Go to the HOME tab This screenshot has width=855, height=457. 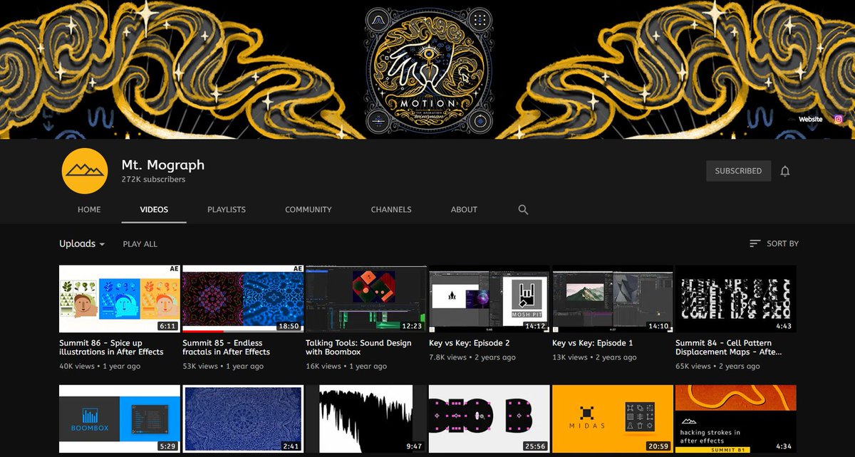(x=89, y=210)
